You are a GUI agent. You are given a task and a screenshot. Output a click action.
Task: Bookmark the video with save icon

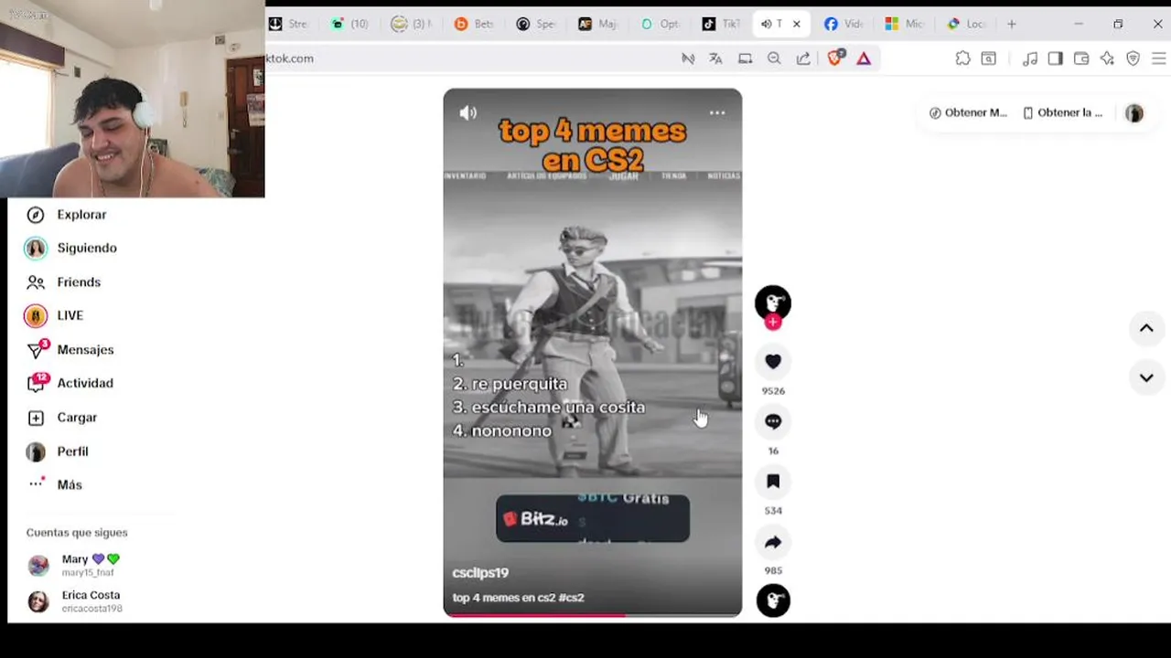pyautogui.click(x=773, y=482)
